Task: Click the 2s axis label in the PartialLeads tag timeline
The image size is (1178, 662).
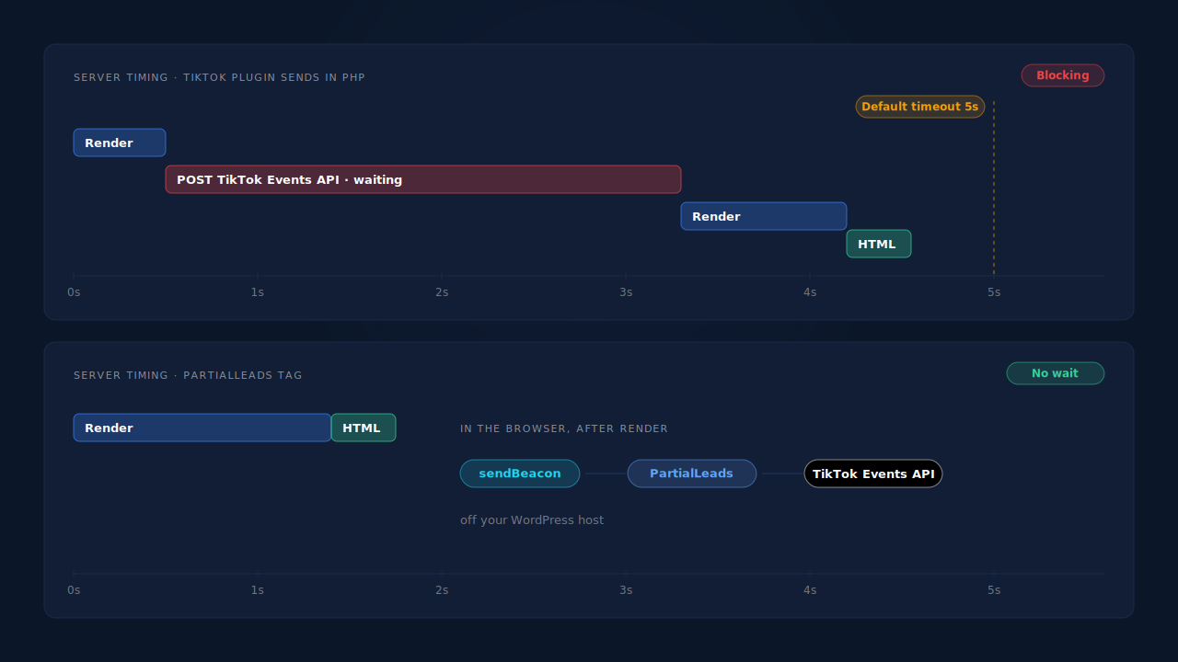Action: click(x=442, y=590)
